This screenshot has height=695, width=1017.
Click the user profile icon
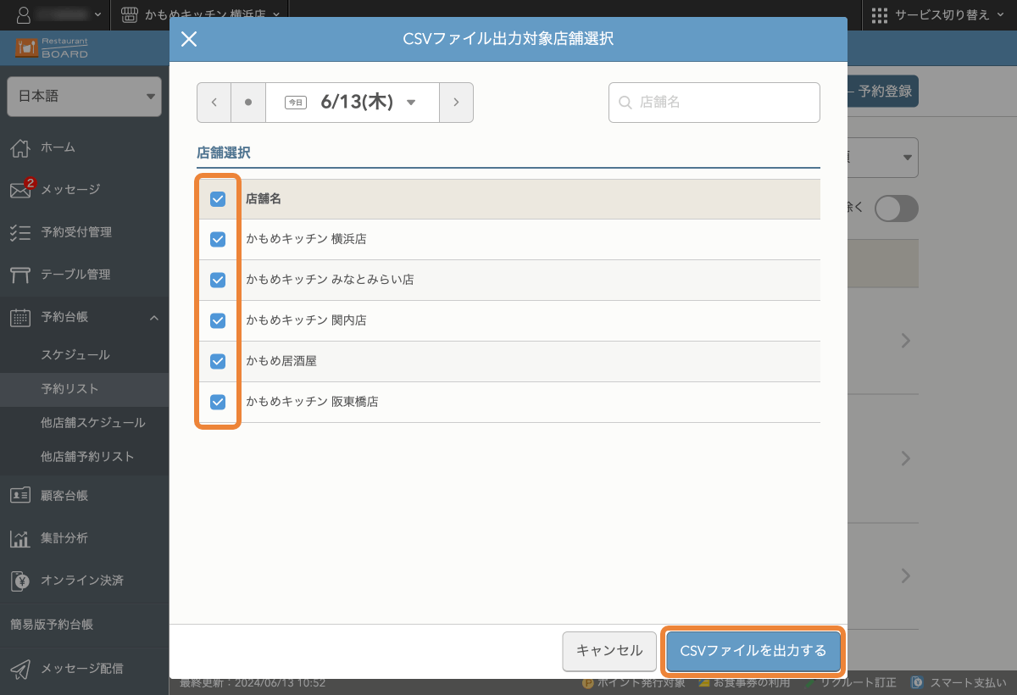24,14
